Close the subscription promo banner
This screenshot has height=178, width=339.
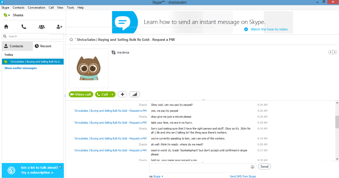tap(60, 167)
